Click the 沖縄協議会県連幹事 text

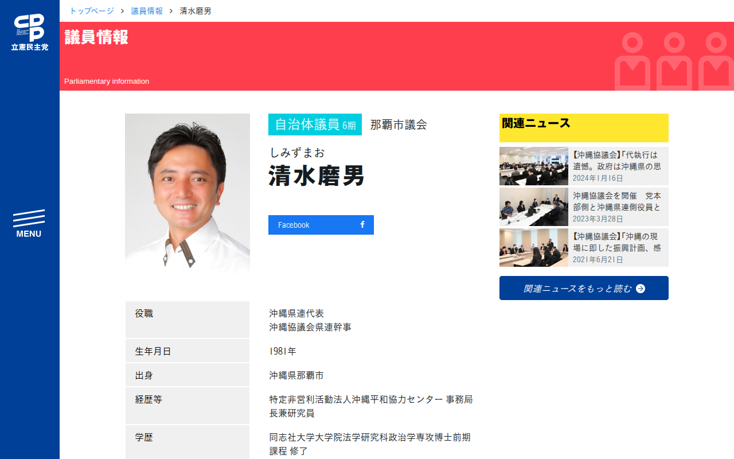pyautogui.click(x=310, y=327)
